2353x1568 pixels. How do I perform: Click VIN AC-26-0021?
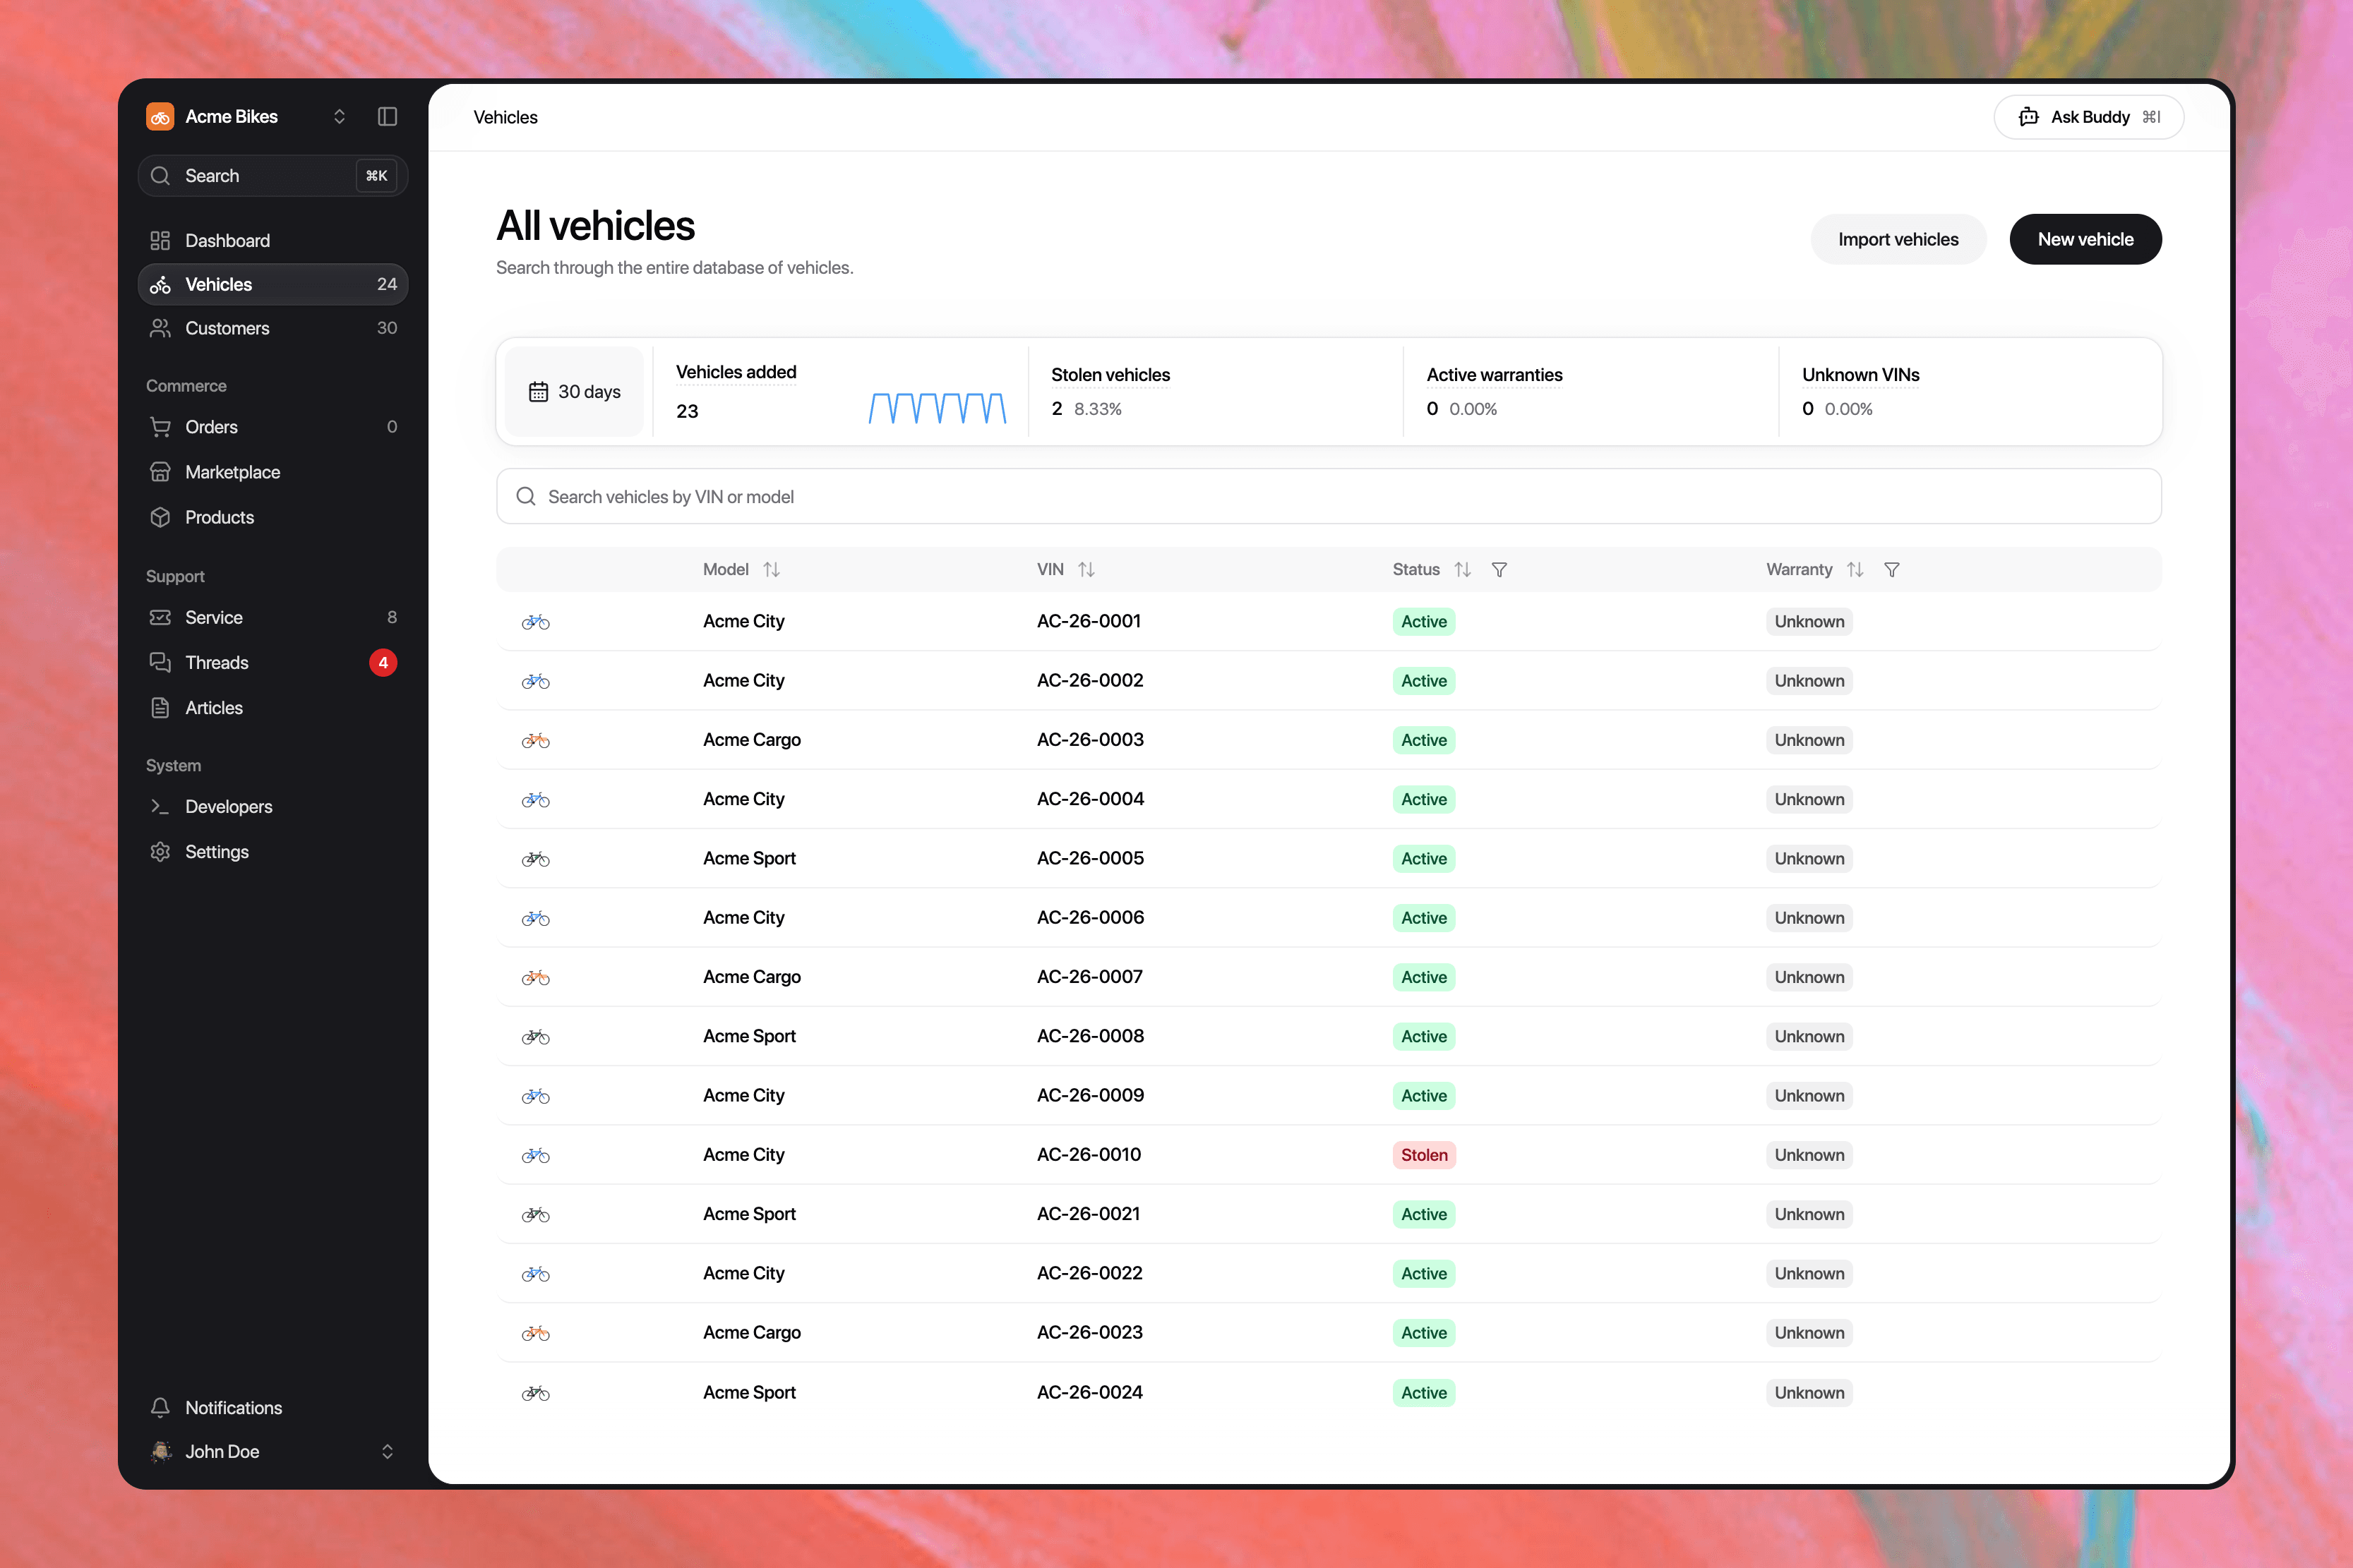[1089, 1214]
